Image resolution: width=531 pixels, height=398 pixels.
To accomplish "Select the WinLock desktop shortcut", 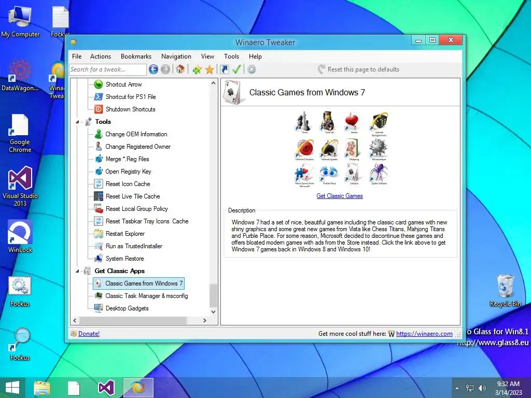I will [20, 236].
